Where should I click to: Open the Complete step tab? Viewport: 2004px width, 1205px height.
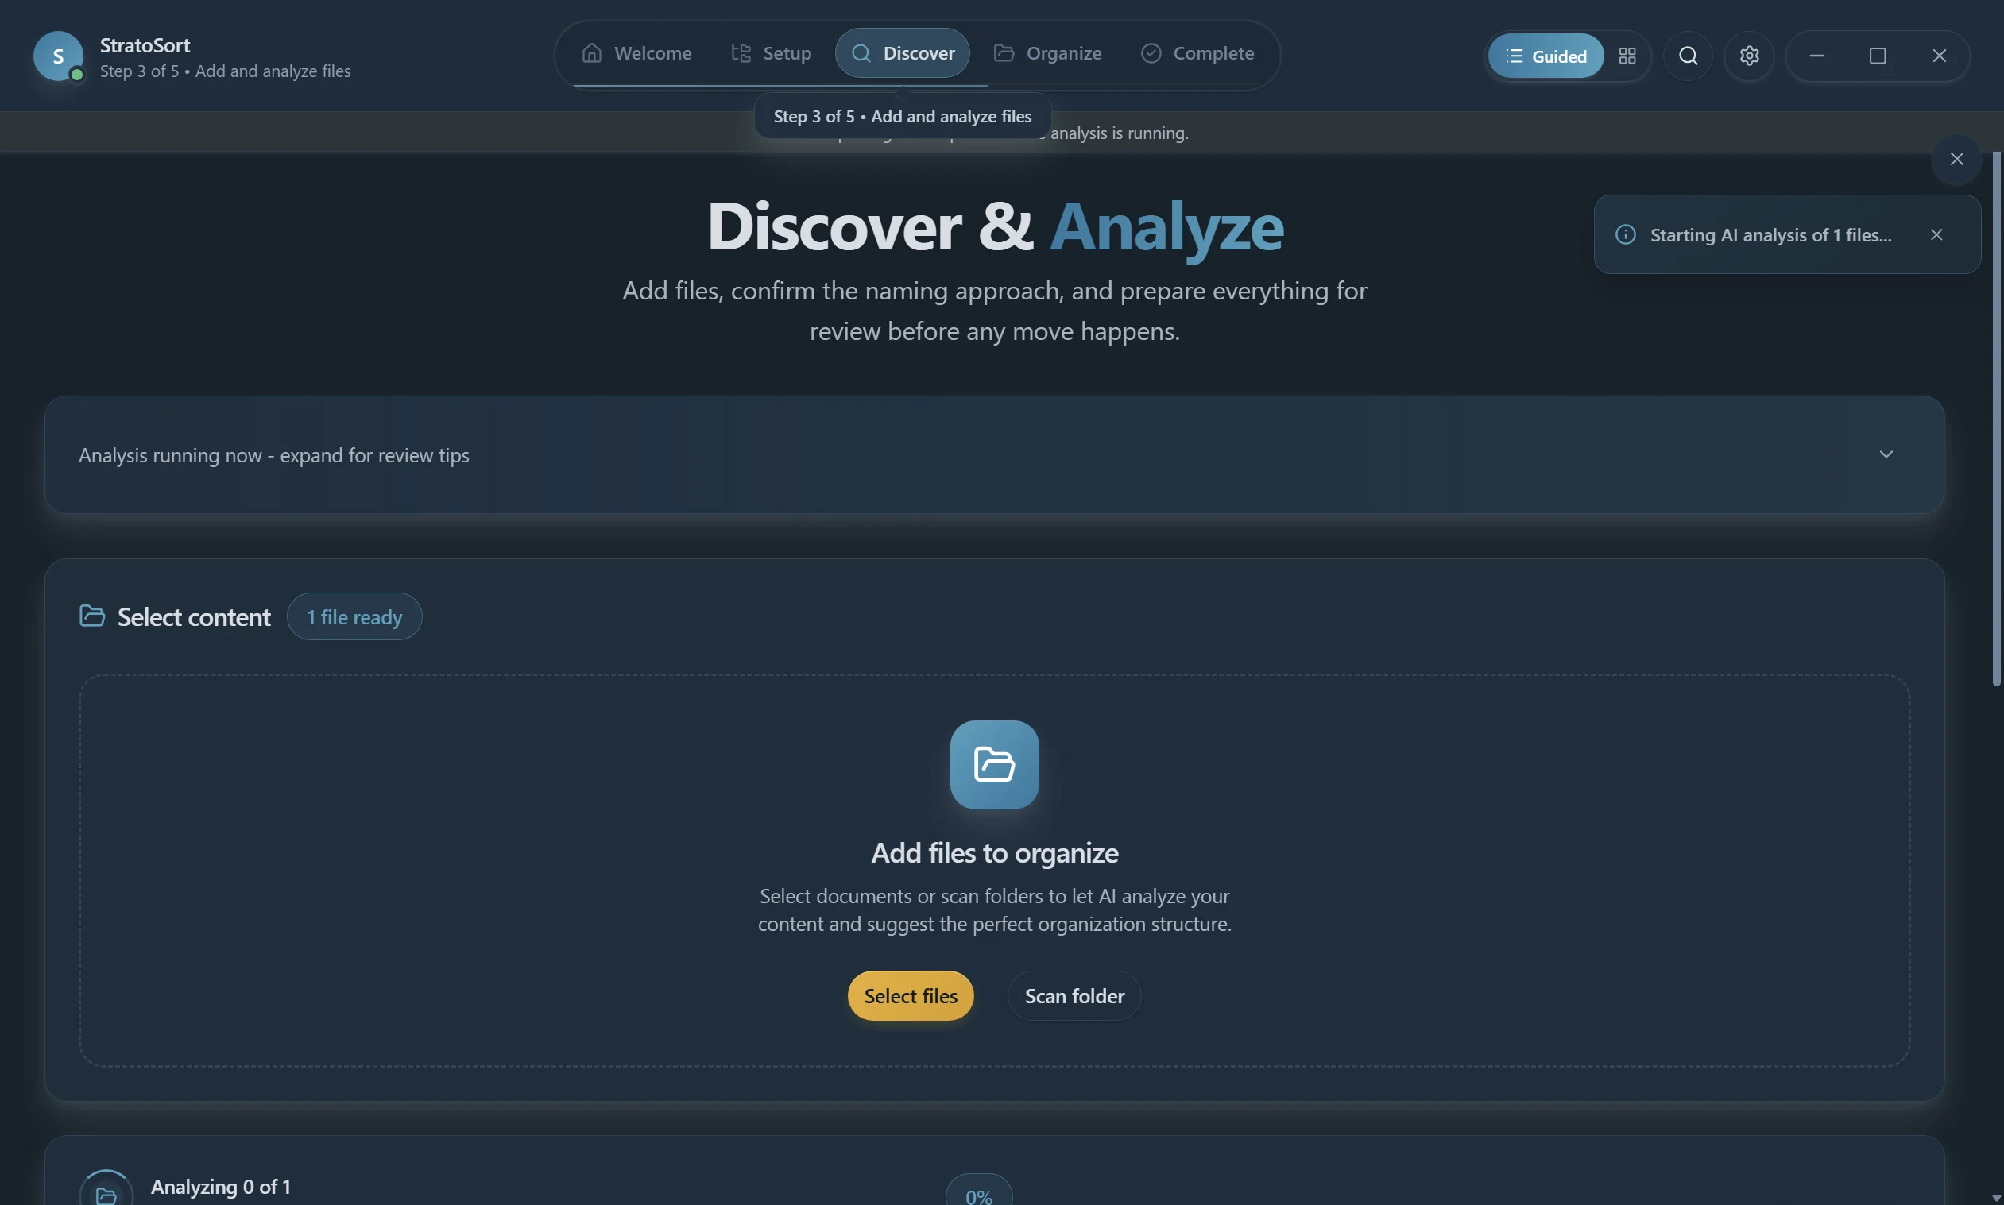pyautogui.click(x=1197, y=53)
